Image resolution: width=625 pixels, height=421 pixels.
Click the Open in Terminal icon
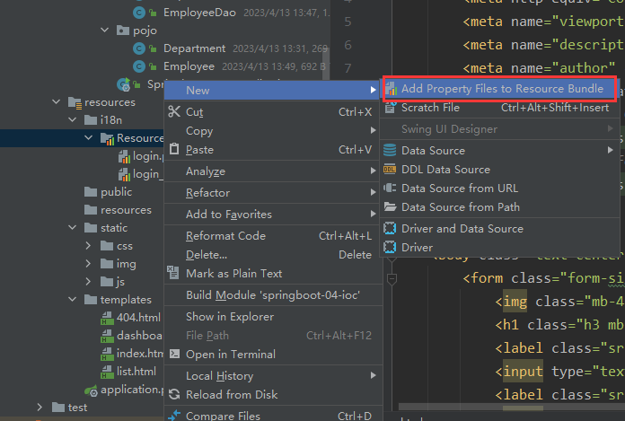(x=174, y=355)
